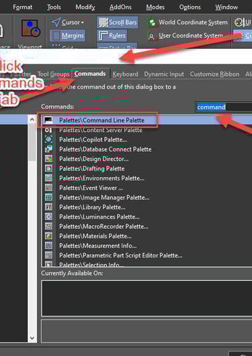Select Palettes\Environments Palette row
The image size is (252, 356).
point(146,178)
